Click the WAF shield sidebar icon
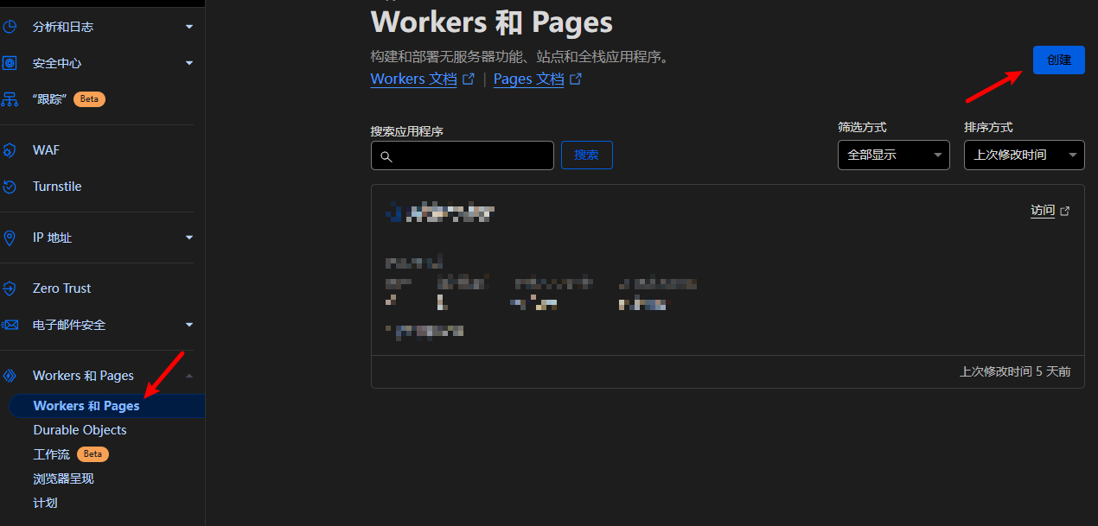Screen dimensions: 1098x526 click(x=10, y=150)
